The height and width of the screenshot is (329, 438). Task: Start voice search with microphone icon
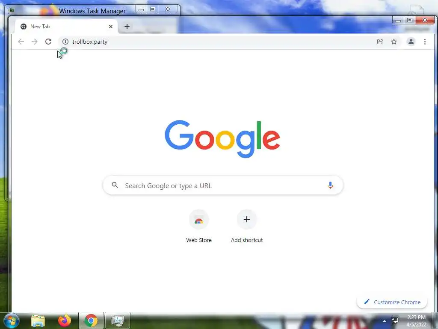[330, 185]
